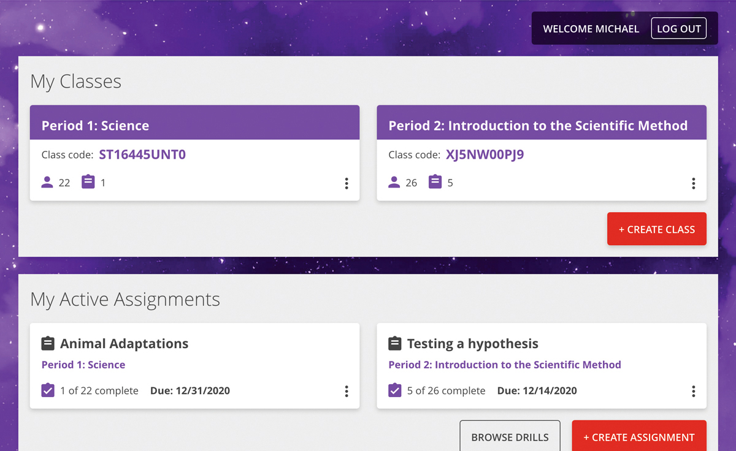Select class code ST16445UNT0
The image size is (736, 451).
[142, 155]
